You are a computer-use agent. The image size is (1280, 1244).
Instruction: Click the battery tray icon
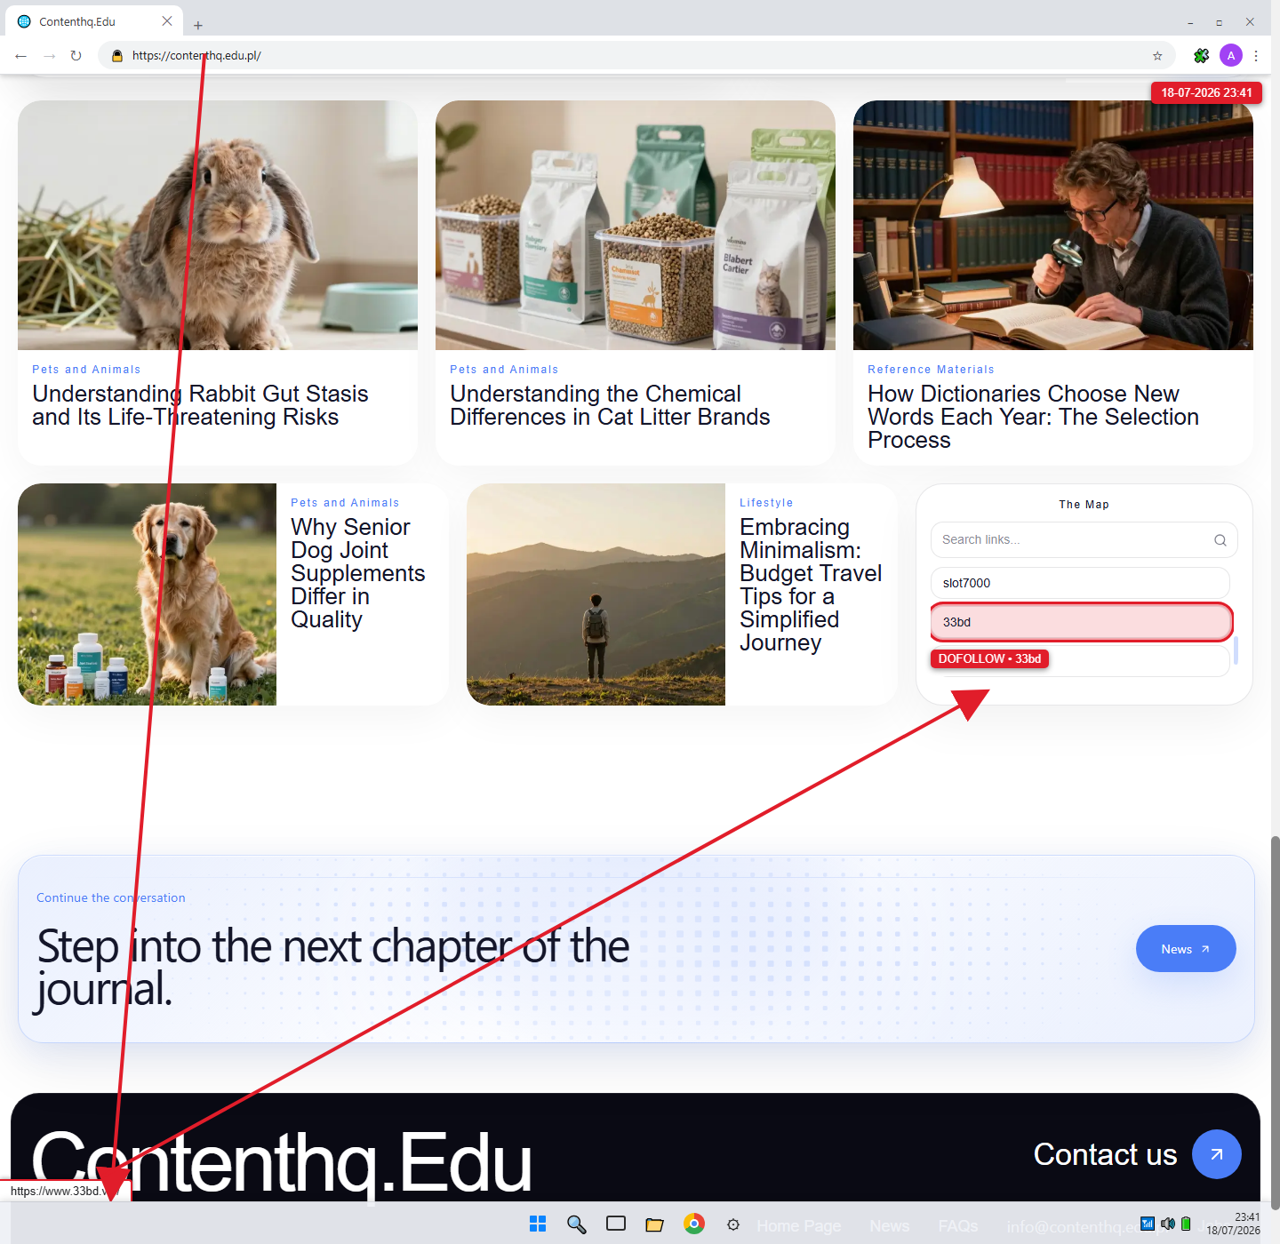click(1186, 1224)
